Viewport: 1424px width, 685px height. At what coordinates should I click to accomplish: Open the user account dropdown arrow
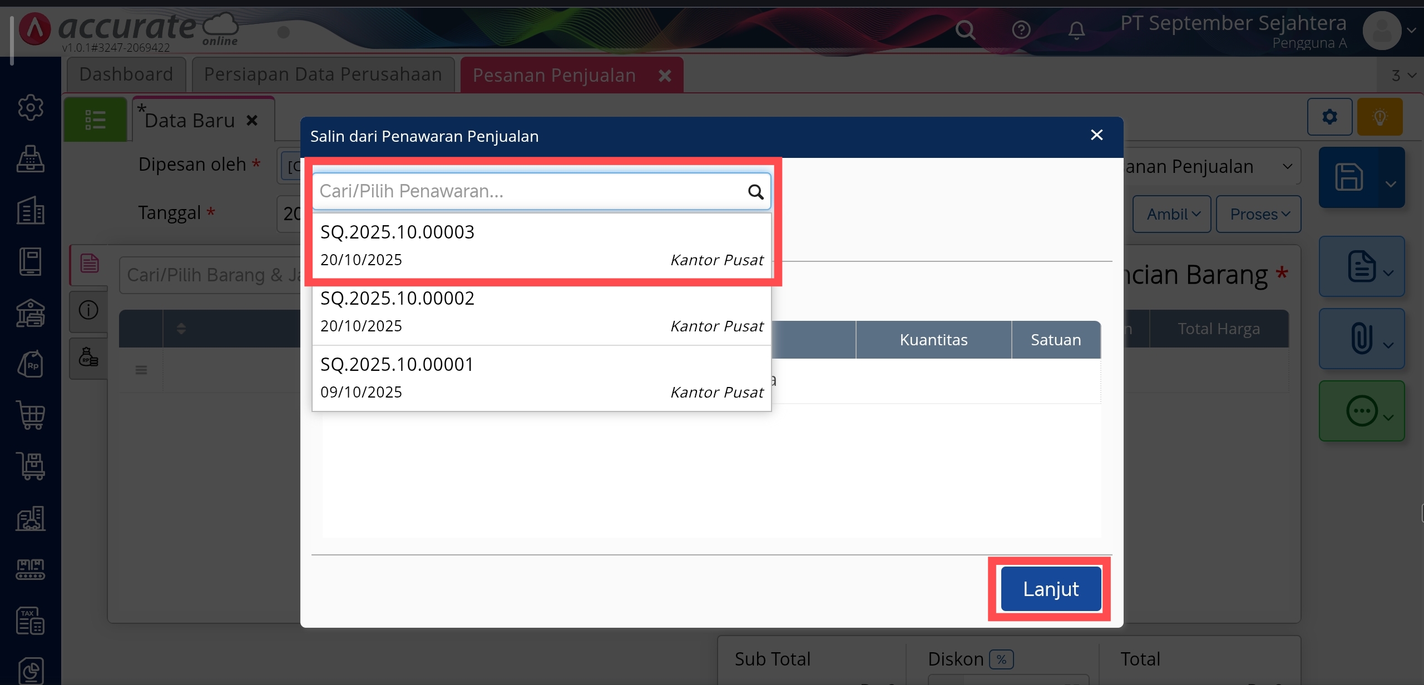[x=1411, y=31]
